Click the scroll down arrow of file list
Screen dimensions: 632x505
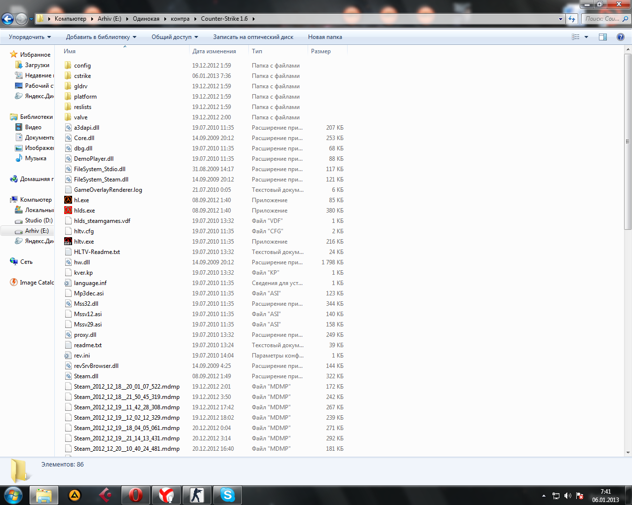628,453
